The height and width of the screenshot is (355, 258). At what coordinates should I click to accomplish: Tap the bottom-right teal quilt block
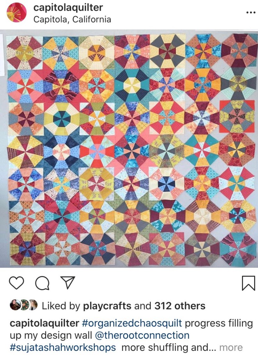point(238,249)
